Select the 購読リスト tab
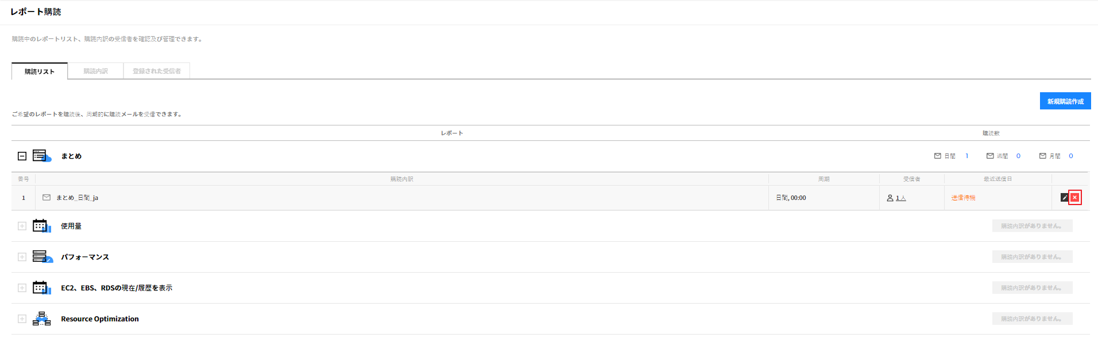This screenshot has height=338, width=1098. (40, 72)
